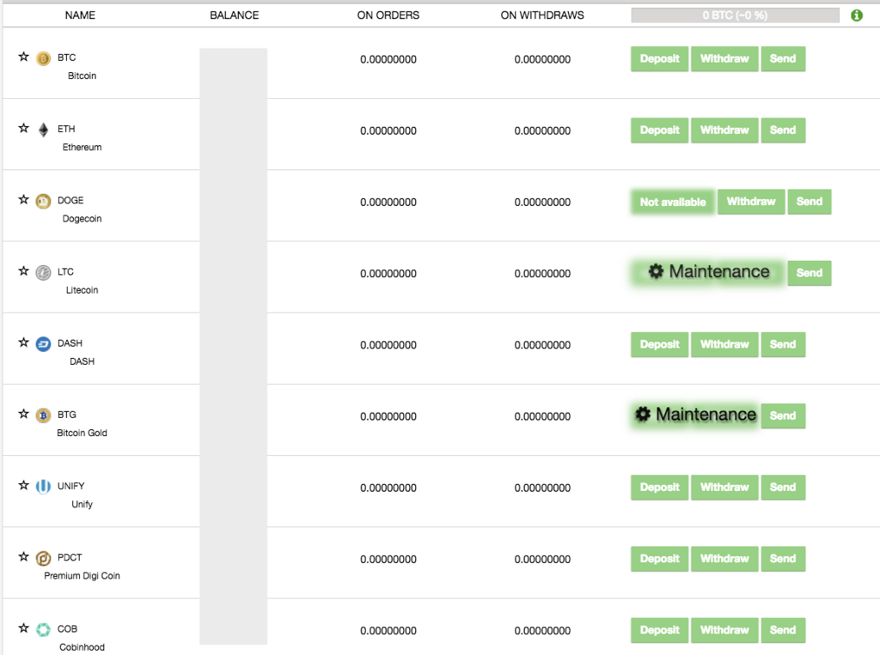Click the Dogecoin coin logo

(43, 202)
